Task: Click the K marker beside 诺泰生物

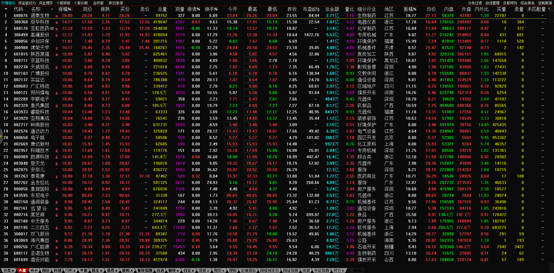Action: pos(57,16)
